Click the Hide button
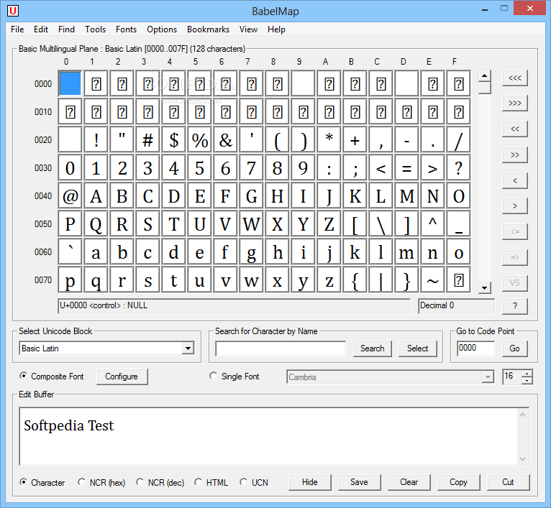This screenshot has width=551, height=508. pyautogui.click(x=310, y=482)
